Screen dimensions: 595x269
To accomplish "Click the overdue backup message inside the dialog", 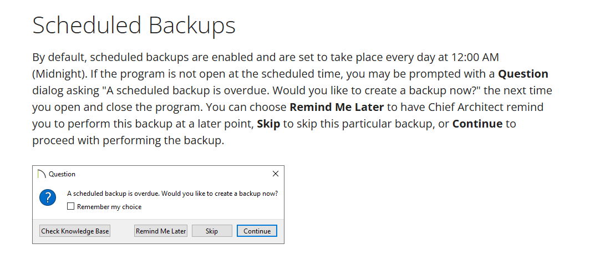I will [x=172, y=194].
